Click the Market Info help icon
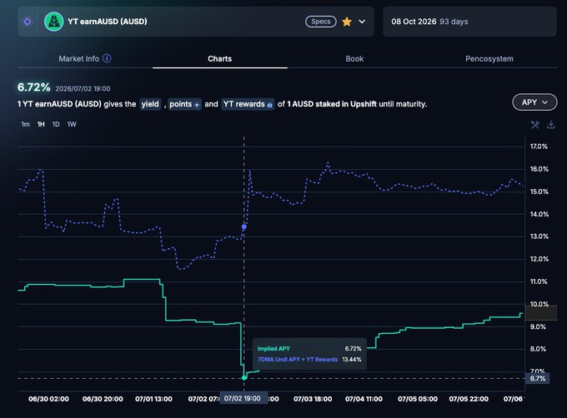Screen dimensions: 567x418 coord(107,58)
